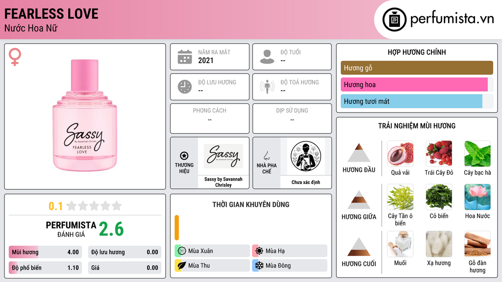Click the Chưa xác định perfumer name
This screenshot has width=502, height=282.
(x=306, y=182)
